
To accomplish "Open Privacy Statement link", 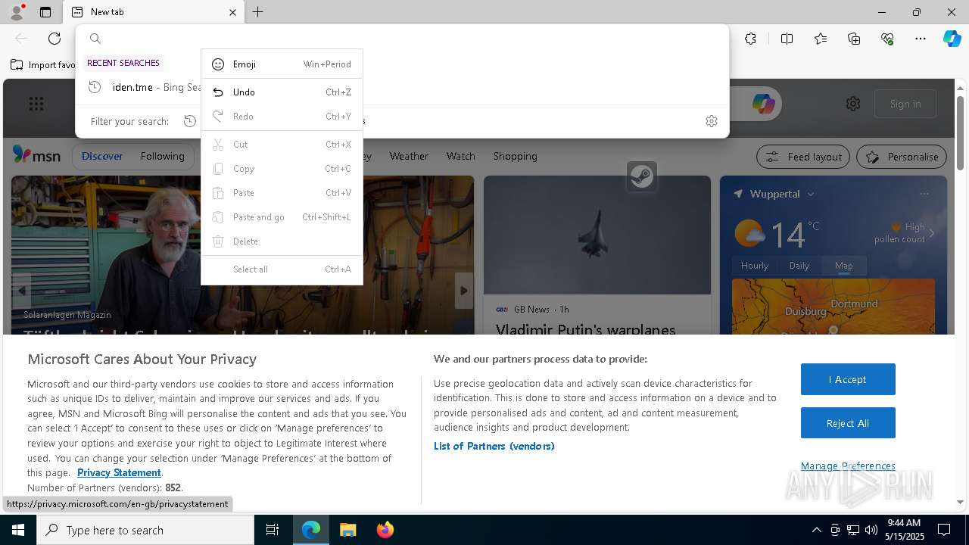I will click(119, 472).
